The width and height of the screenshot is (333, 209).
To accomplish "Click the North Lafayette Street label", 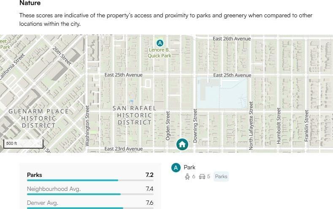I will tap(251, 125).
